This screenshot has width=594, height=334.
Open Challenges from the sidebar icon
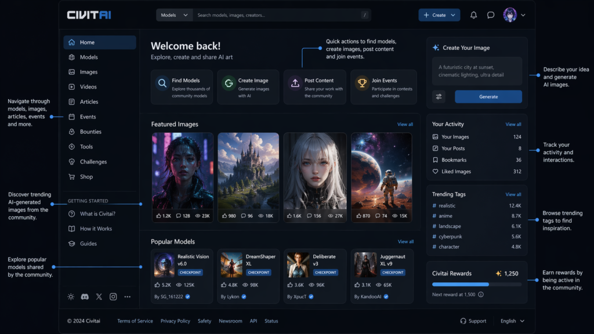tap(72, 162)
